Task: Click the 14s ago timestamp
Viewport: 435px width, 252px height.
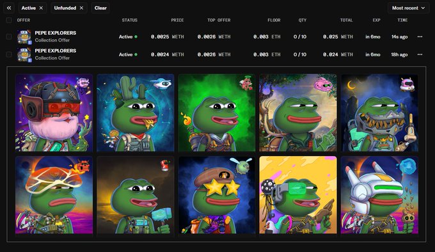Action: click(399, 36)
